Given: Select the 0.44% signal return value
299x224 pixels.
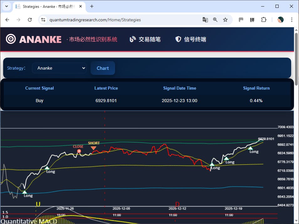Looking at the screenshot, I should tap(256, 101).
